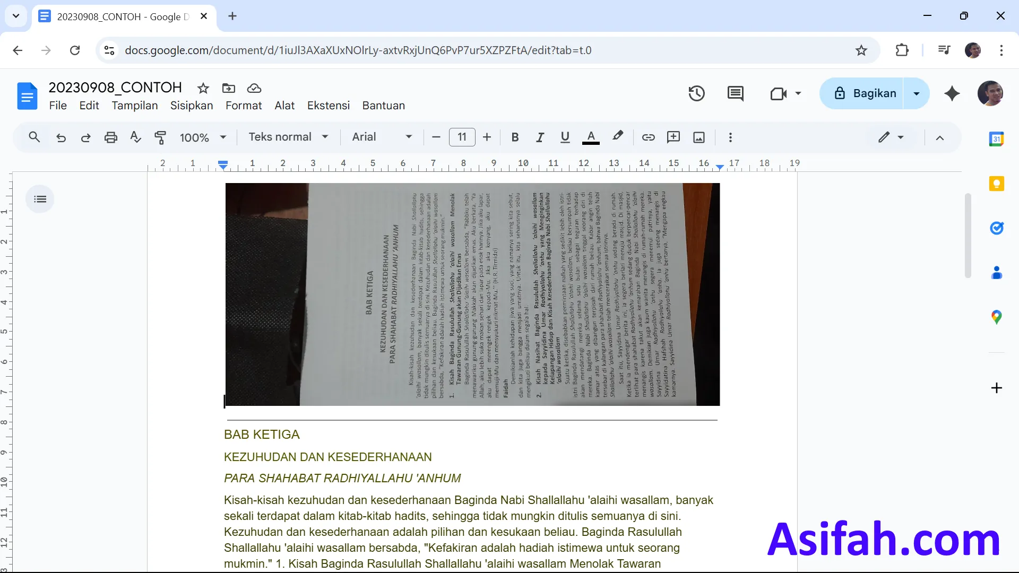Viewport: 1019px width, 573px height.
Task: Open version history clock icon
Action: pyautogui.click(x=696, y=93)
